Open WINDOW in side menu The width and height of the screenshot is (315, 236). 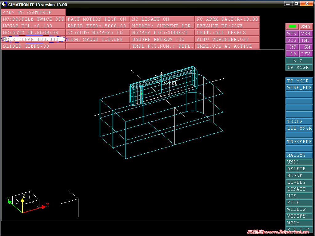[x=299, y=209]
